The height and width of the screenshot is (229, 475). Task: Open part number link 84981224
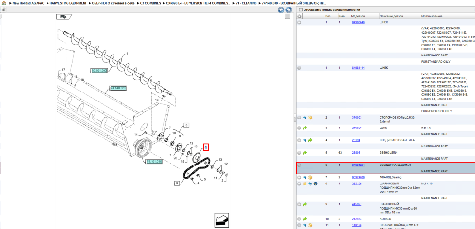(x=358, y=165)
